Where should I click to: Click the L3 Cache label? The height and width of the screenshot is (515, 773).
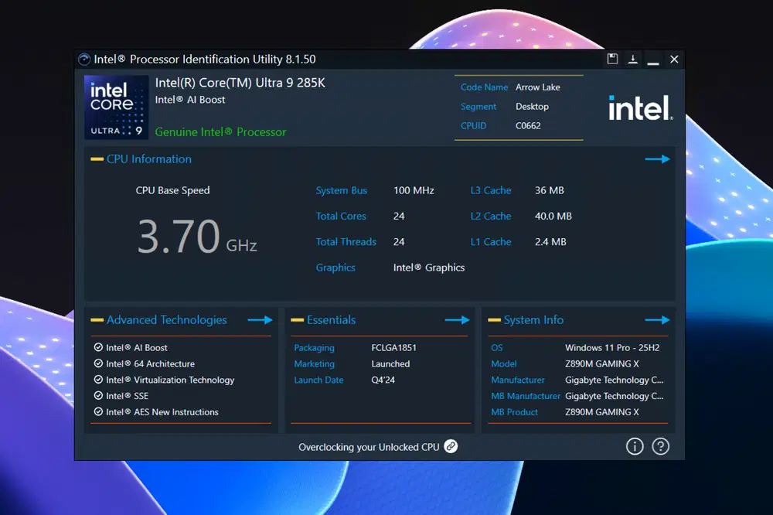[x=491, y=190]
